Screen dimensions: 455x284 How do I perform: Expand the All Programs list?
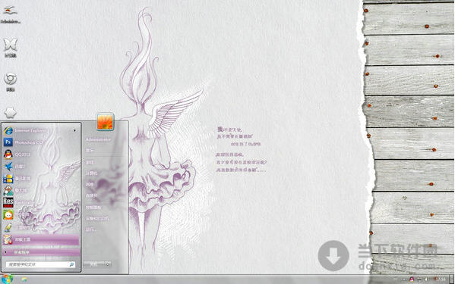[x=40, y=252]
